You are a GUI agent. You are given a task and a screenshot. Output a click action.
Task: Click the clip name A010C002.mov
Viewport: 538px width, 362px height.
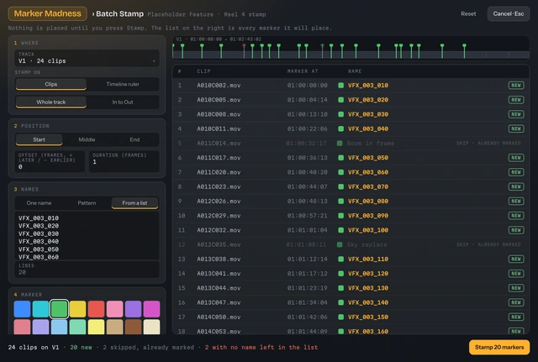point(219,86)
